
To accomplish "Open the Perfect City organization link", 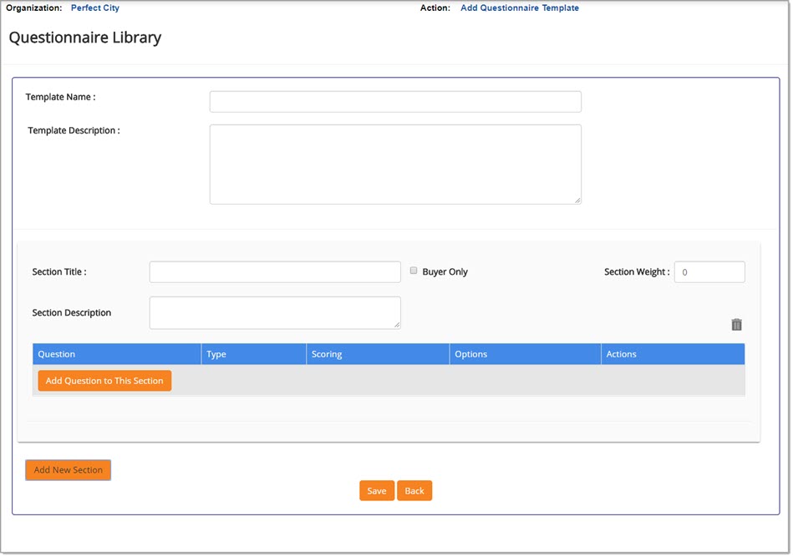I will (x=94, y=8).
